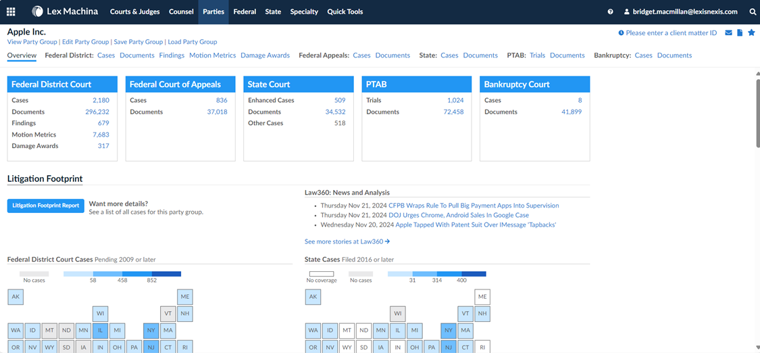Open PTAB Trials tab link
Screen dimensions: 760x353
[538, 55]
